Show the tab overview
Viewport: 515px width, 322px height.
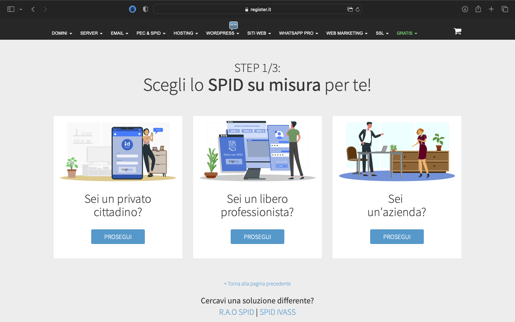[x=505, y=9]
